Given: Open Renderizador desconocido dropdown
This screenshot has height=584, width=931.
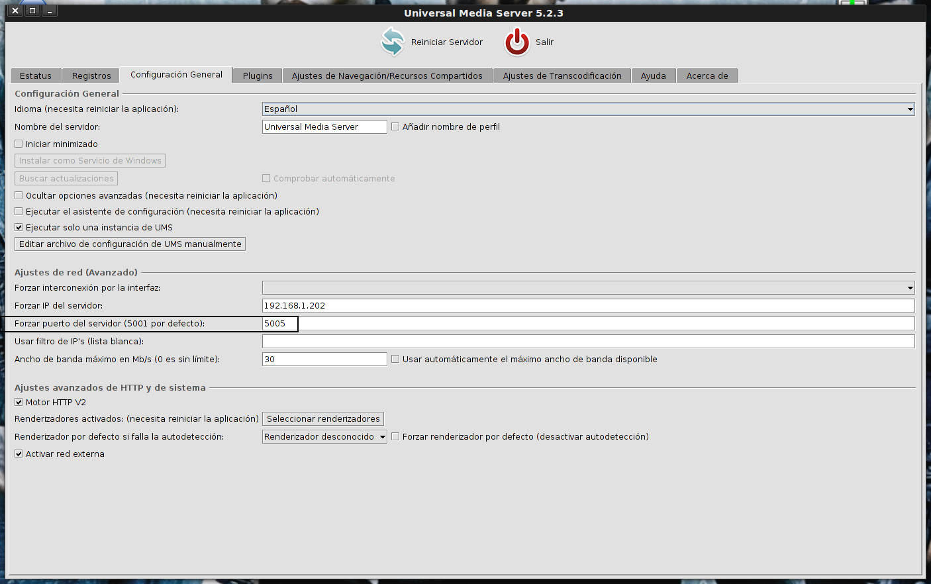Looking at the screenshot, I should click(x=324, y=436).
